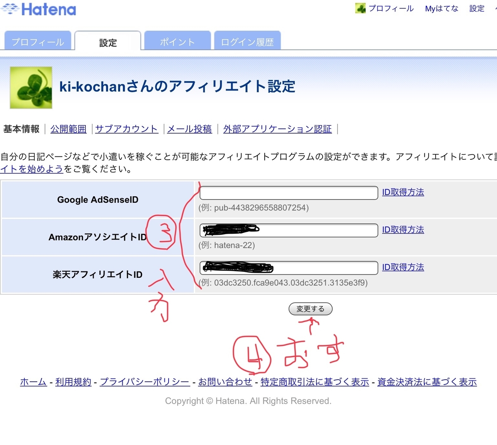This screenshot has width=497, height=445.
Task: Open 外部アプリケーション認証 link
Action: point(277,129)
